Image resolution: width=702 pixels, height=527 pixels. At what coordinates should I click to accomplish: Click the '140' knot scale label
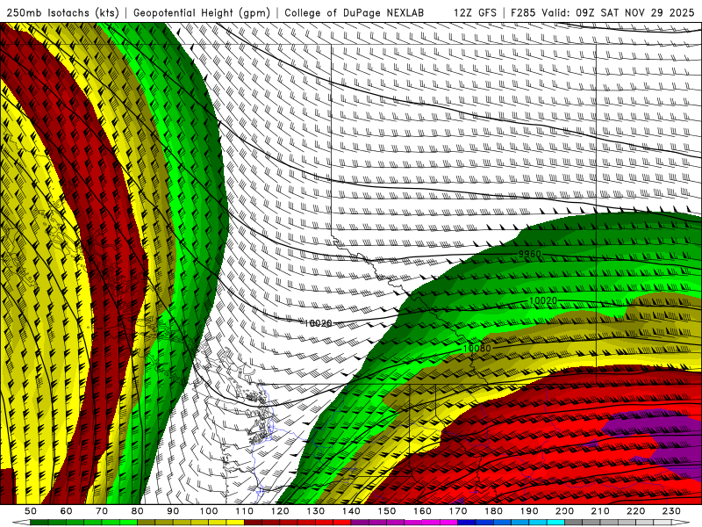(x=351, y=511)
